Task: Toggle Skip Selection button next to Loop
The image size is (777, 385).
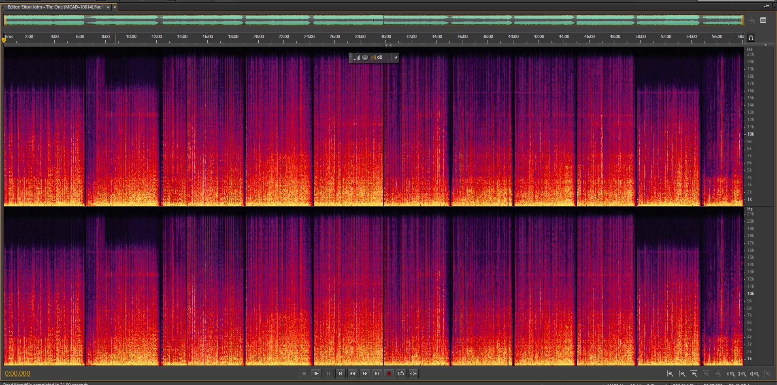Action: click(413, 373)
